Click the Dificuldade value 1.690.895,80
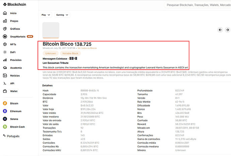Screen dimensions: 231x156 pos(182,105)
